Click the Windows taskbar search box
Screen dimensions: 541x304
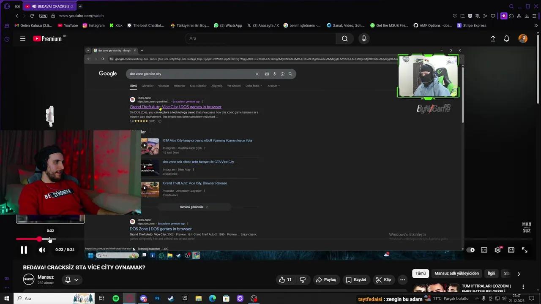click(55, 299)
